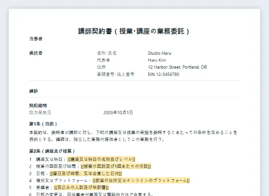The image size is (269, 196).
Task: Click placeholder 教室の住所又はオンラインのプラットフォーム
Action: tap(141, 181)
